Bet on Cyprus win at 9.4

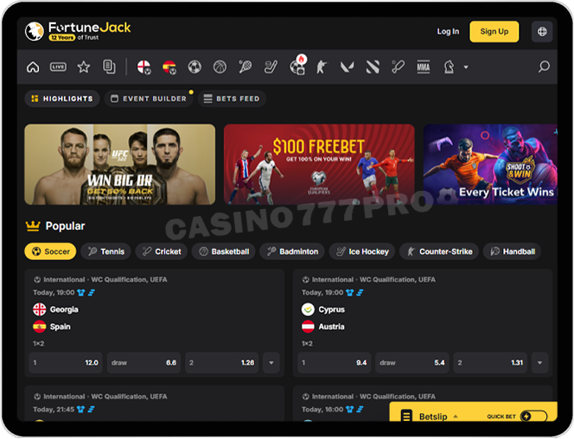[x=335, y=363]
